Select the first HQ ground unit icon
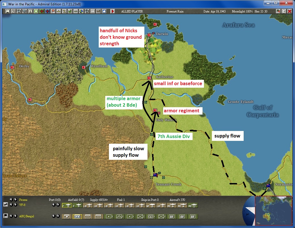The image size is (295, 228). (67, 217)
